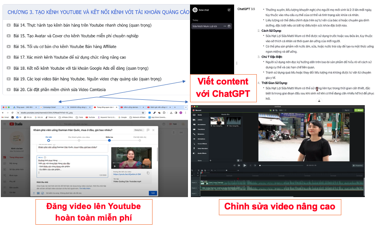Go to the 'Chi tiết' upload step
The image size is (378, 228).
tap(49, 139)
